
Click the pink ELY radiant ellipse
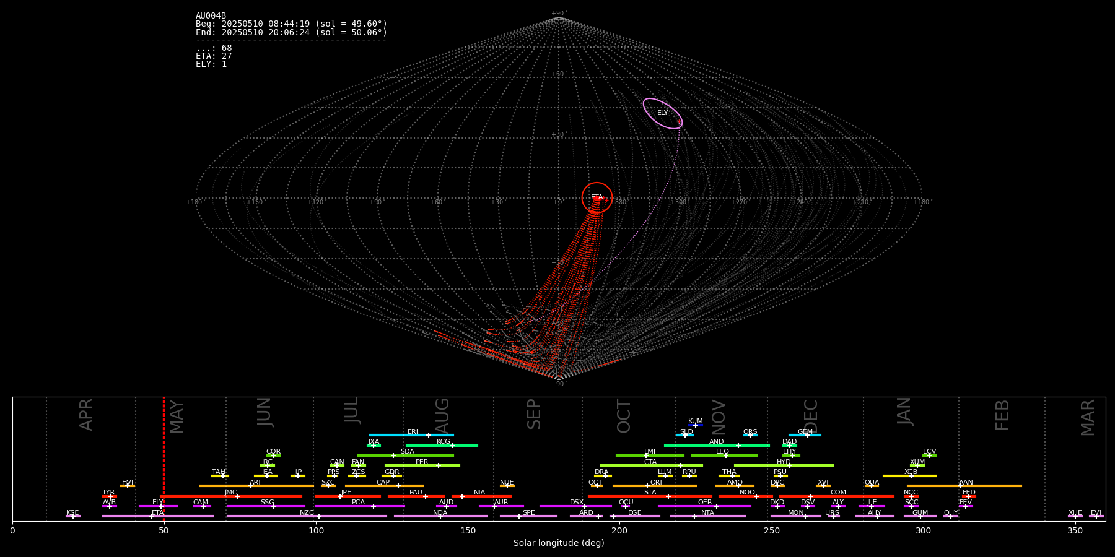pos(663,113)
